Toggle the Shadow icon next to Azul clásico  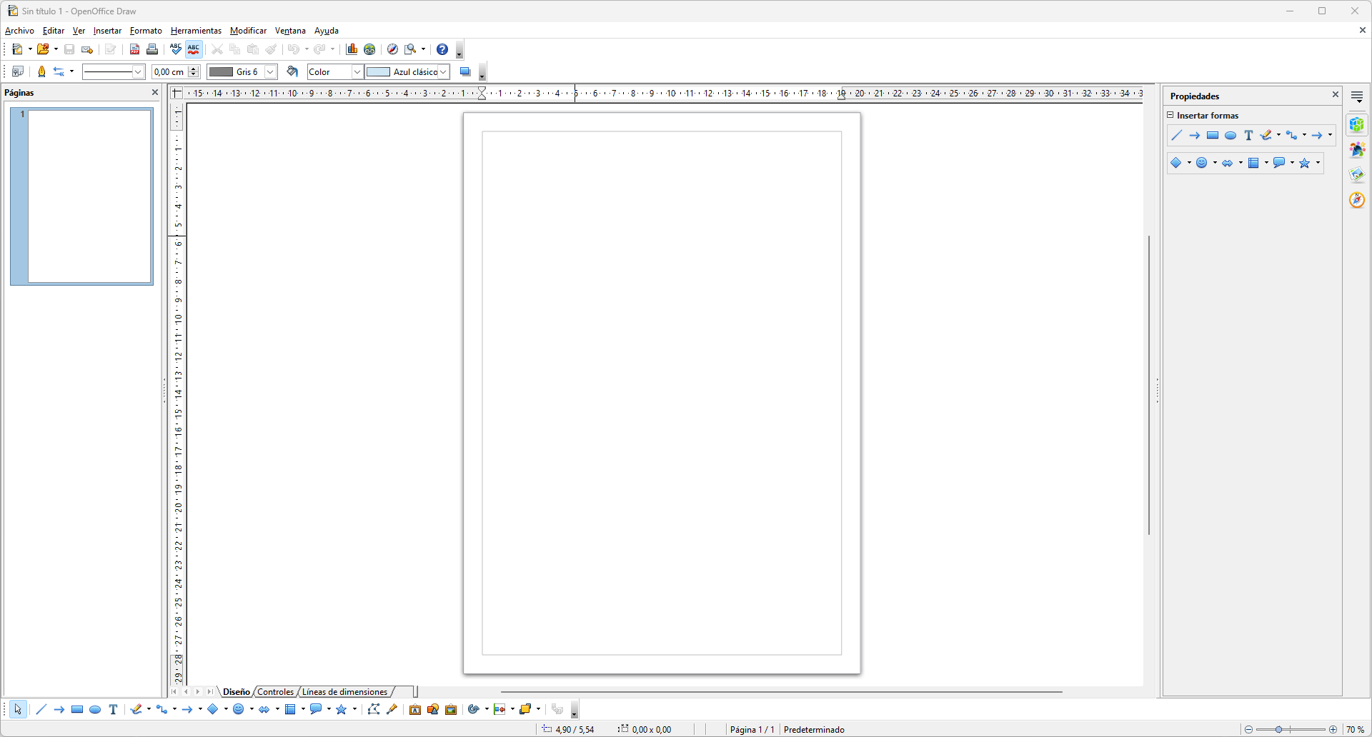[x=465, y=71]
